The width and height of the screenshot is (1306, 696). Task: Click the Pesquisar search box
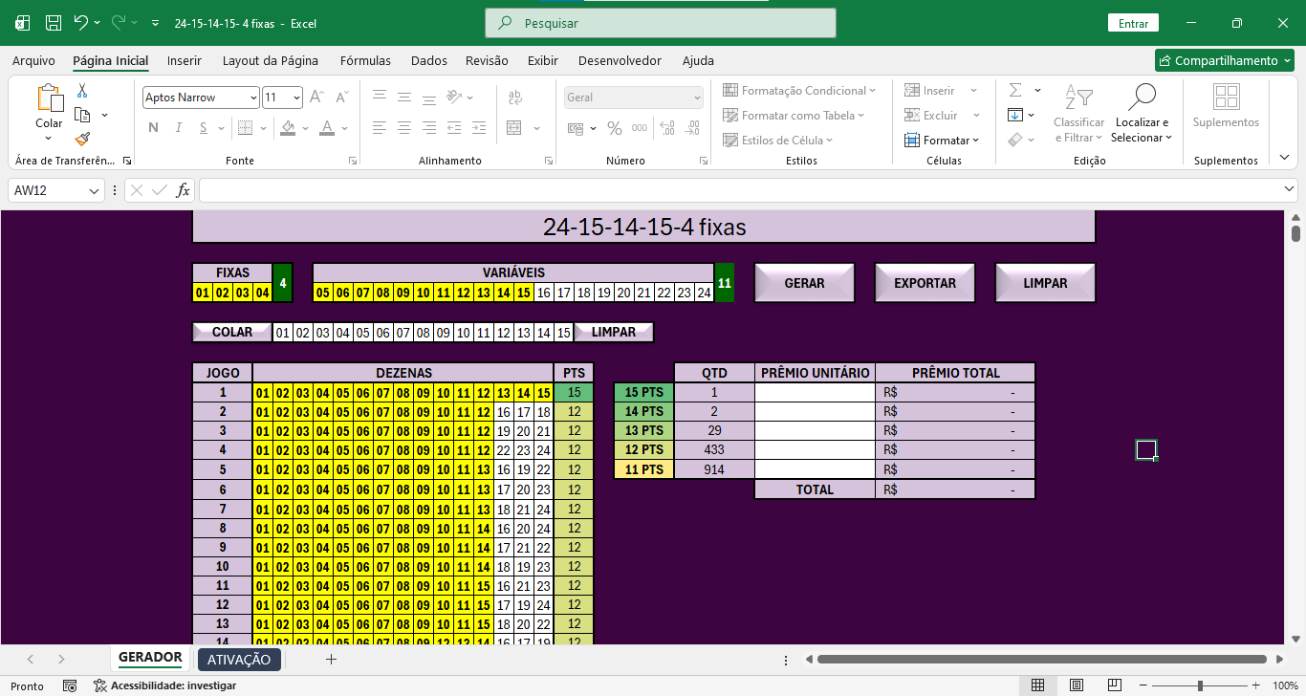tap(661, 23)
